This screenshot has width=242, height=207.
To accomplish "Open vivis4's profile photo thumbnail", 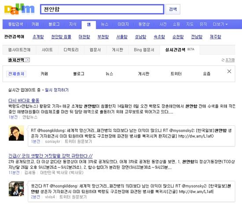I will coord(16,189).
